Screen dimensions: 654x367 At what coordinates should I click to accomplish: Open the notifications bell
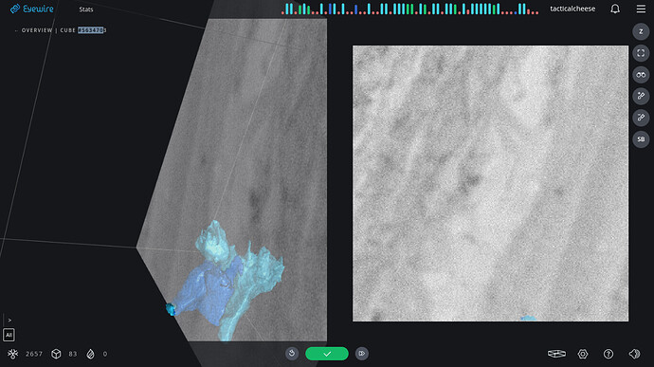pos(615,9)
